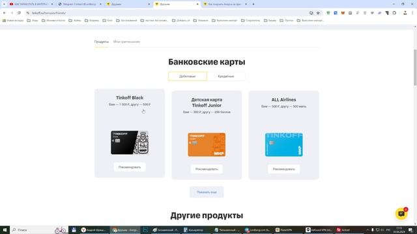Image resolution: width=417 pixels, height=234 pixels.
Task: Open Калькулятор on the taskbar
Action: pos(195,229)
